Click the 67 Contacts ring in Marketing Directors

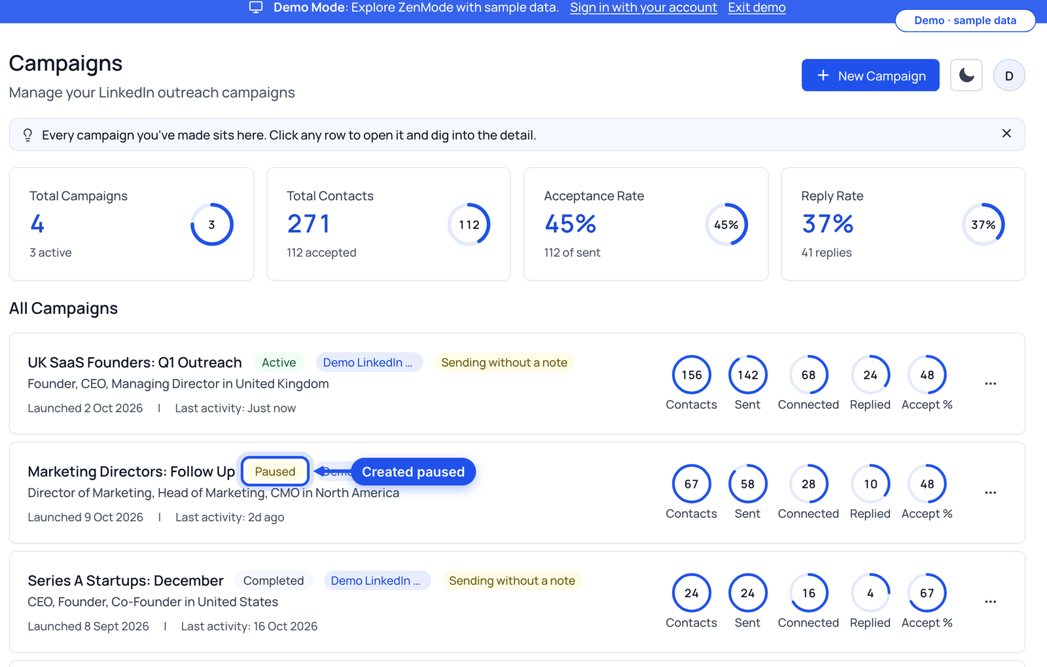tap(692, 484)
